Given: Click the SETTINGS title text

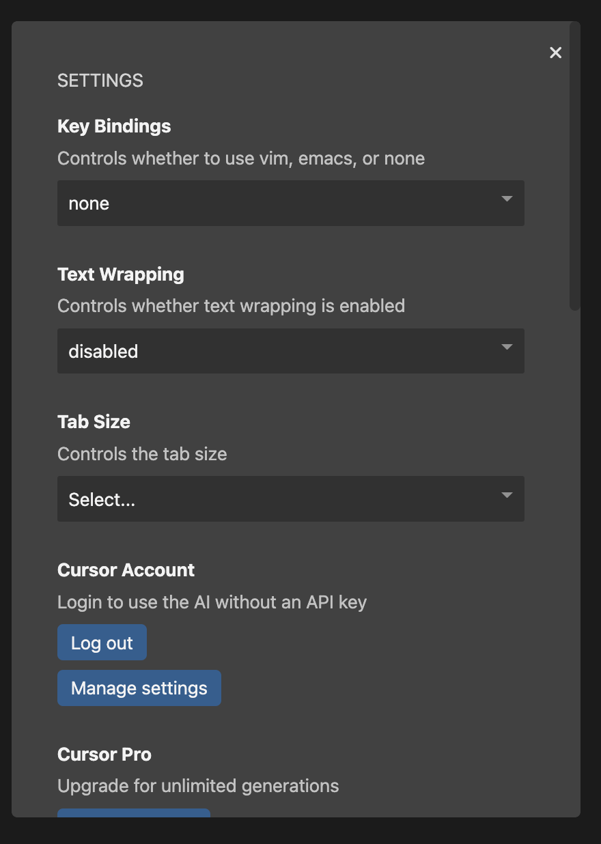Looking at the screenshot, I should click(x=100, y=81).
